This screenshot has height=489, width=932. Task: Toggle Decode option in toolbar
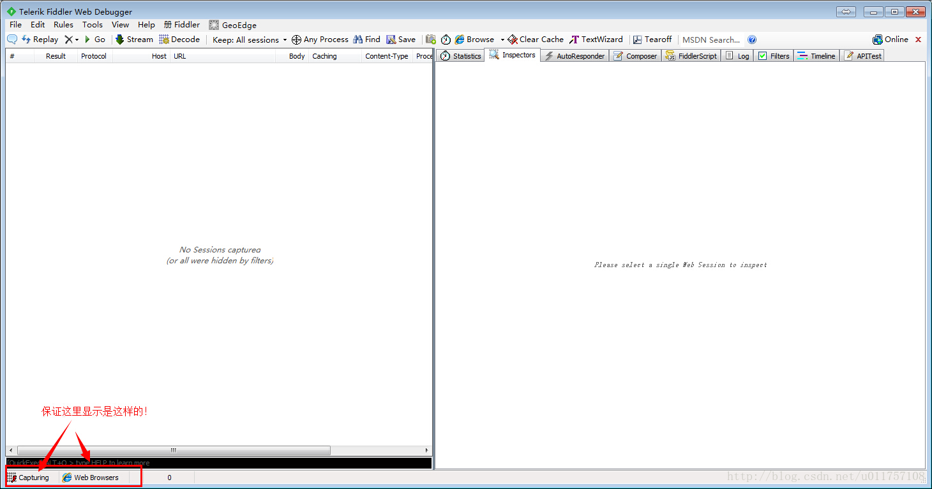(179, 40)
